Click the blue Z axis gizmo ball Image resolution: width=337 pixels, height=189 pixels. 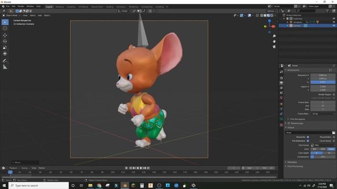(x=270, y=21)
